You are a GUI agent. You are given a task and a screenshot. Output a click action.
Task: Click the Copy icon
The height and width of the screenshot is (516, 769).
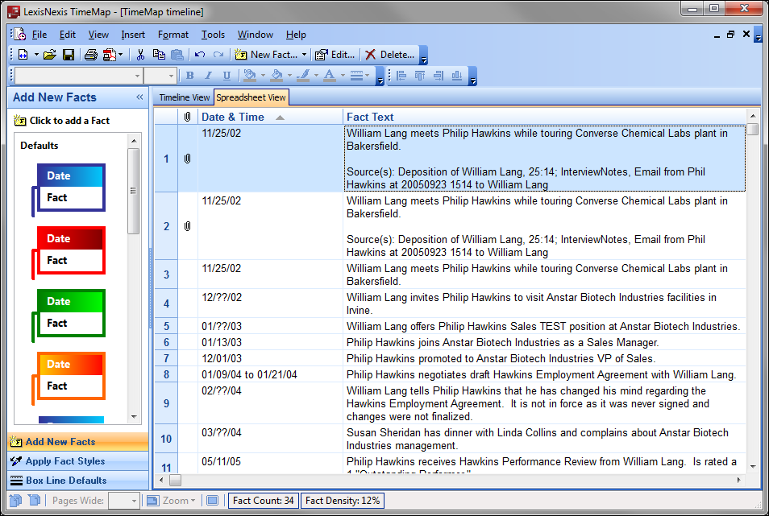(159, 55)
